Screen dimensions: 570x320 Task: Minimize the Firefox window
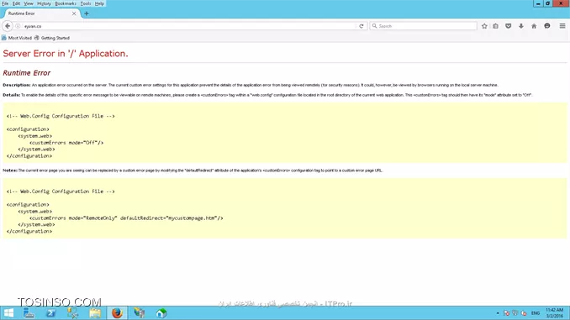pos(538,3)
